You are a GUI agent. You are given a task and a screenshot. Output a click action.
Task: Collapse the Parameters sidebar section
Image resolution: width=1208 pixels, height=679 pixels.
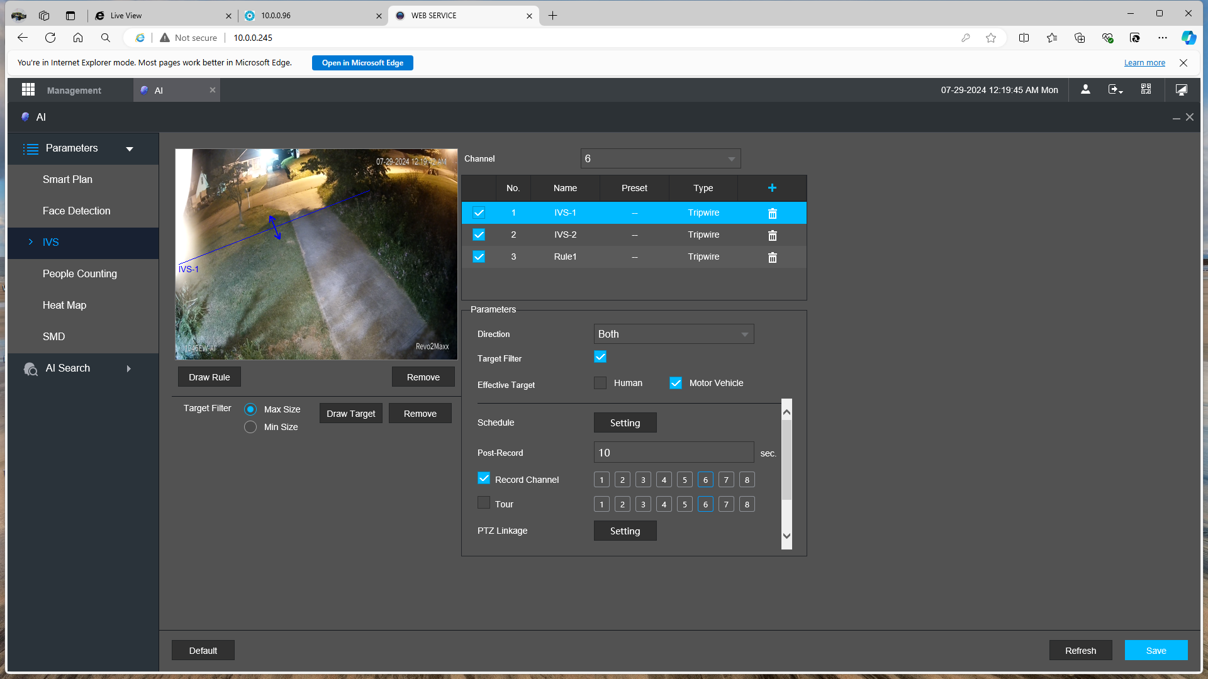83,148
